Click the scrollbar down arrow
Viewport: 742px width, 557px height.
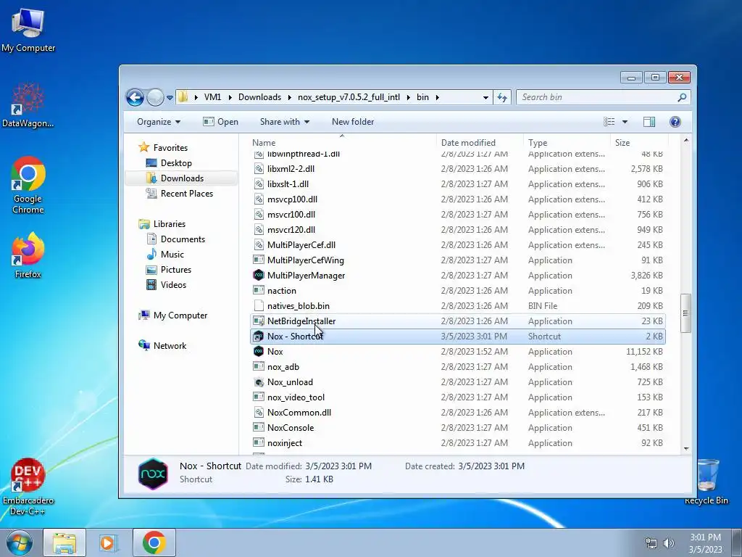click(x=685, y=448)
